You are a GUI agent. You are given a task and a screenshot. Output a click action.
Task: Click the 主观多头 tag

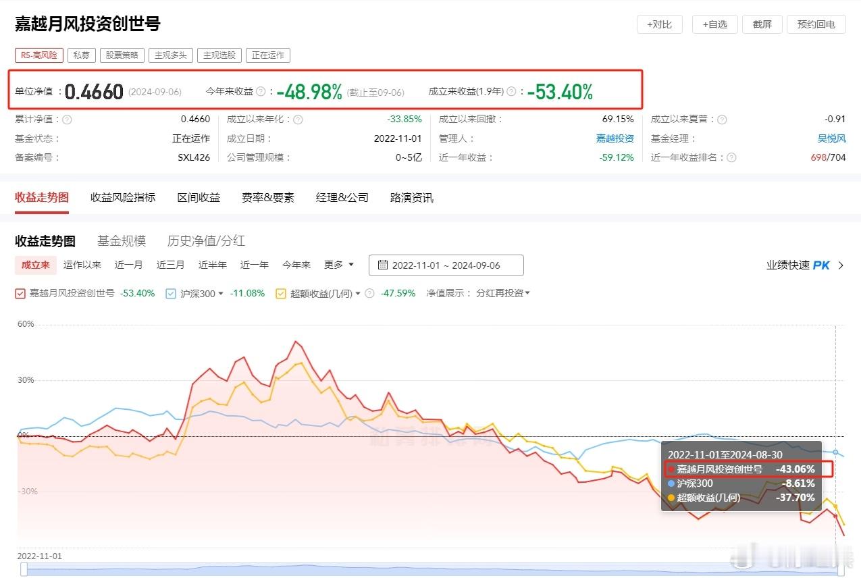click(171, 55)
